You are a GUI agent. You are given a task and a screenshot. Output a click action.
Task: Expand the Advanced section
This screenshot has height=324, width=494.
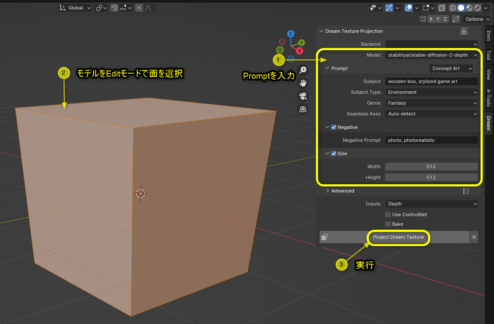[342, 190]
